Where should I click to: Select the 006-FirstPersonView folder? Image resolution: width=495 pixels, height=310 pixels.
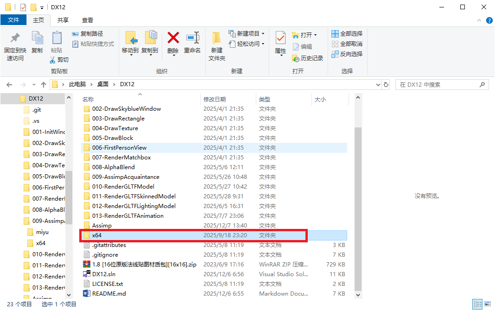click(x=214, y=148)
